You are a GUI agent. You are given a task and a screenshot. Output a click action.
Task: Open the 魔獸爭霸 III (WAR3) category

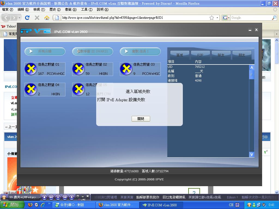93,51
